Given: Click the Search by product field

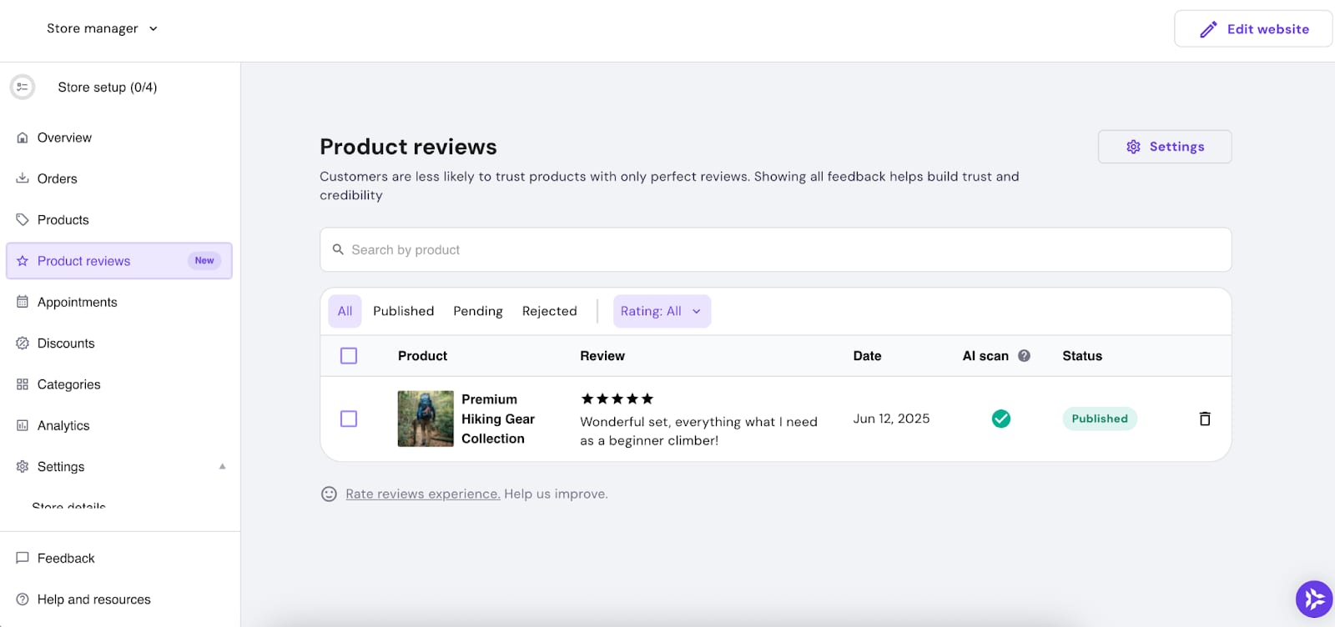Looking at the screenshot, I should point(775,250).
